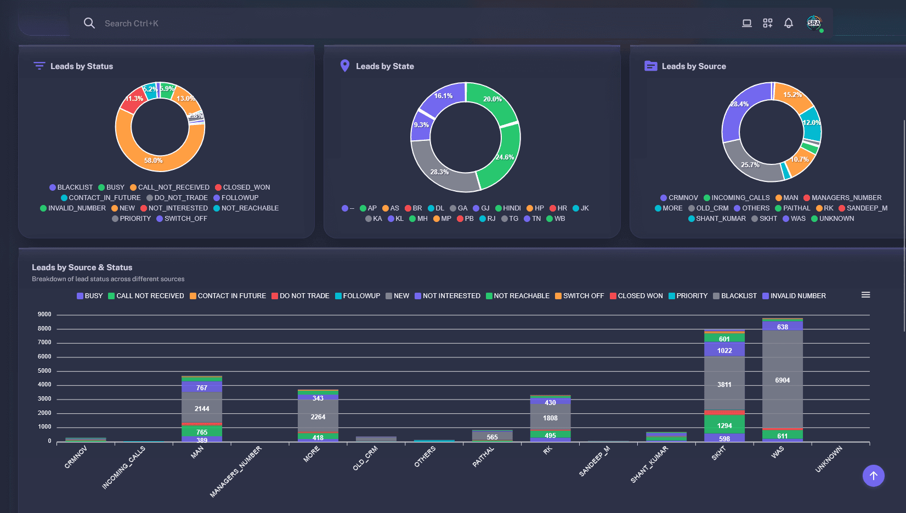This screenshot has height=513, width=906.
Task: Click the laptop display icon in header
Action: coord(746,23)
